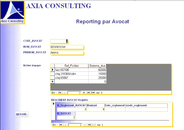
Task: Click the N_Reglement_AVOCAT label
Action: click(71, 105)
